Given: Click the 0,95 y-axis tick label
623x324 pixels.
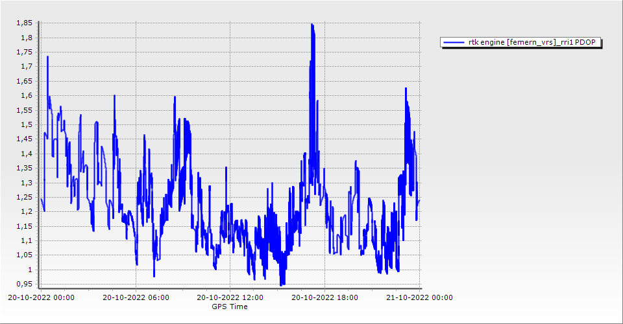Looking at the screenshot, I should click(24, 284).
